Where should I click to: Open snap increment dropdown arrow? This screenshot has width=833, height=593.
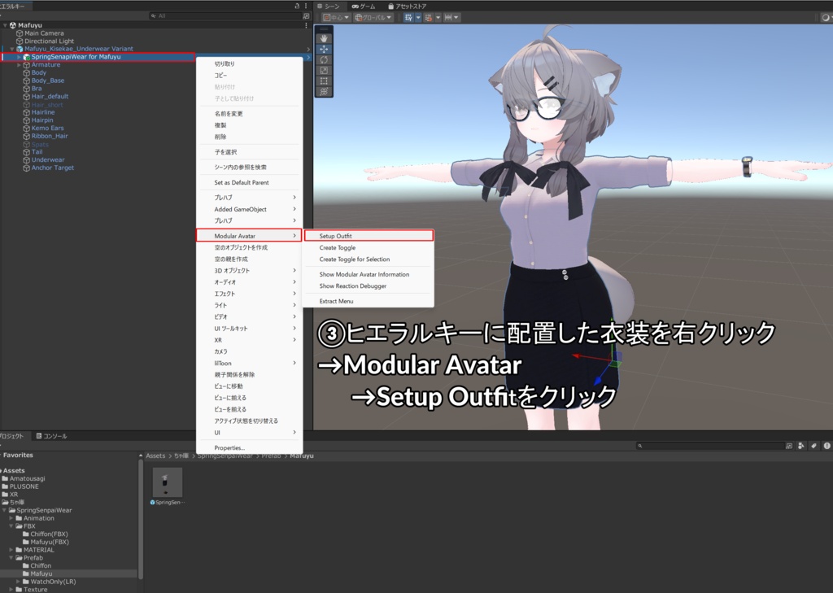pyautogui.click(x=438, y=18)
